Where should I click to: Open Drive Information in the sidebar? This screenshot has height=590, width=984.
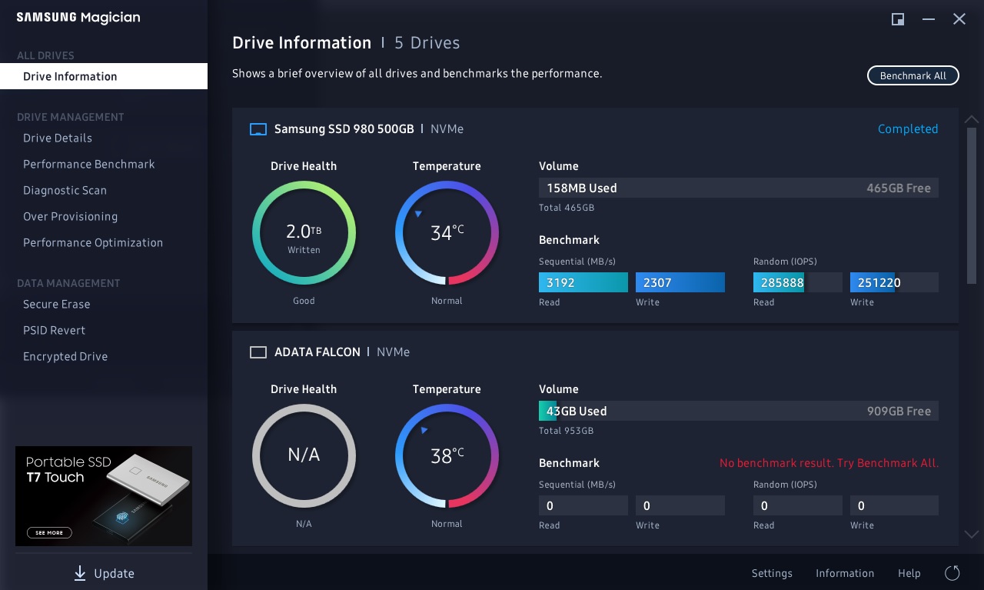[104, 76]
